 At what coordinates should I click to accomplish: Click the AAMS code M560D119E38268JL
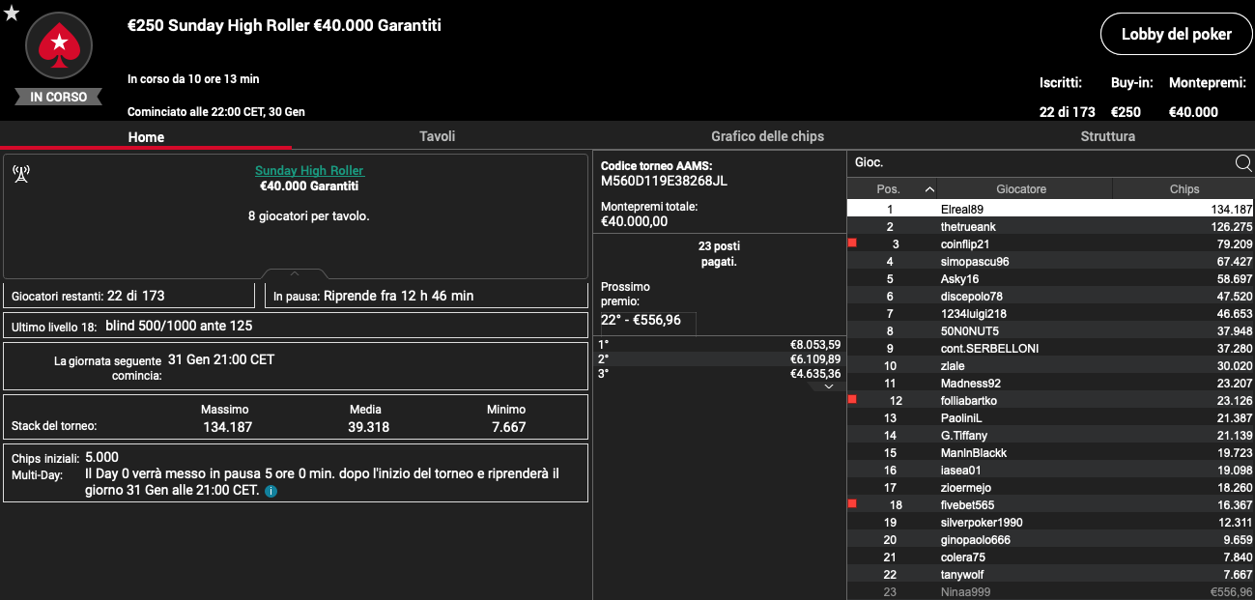click(x=664, y=181)
